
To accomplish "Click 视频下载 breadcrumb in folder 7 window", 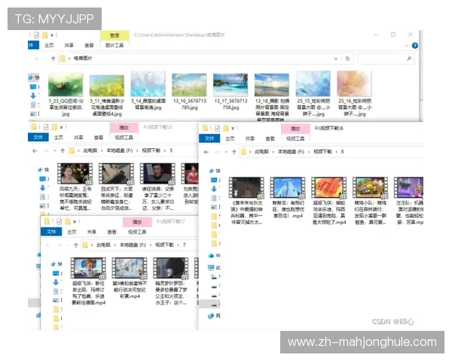I will (x=164, y=245).
